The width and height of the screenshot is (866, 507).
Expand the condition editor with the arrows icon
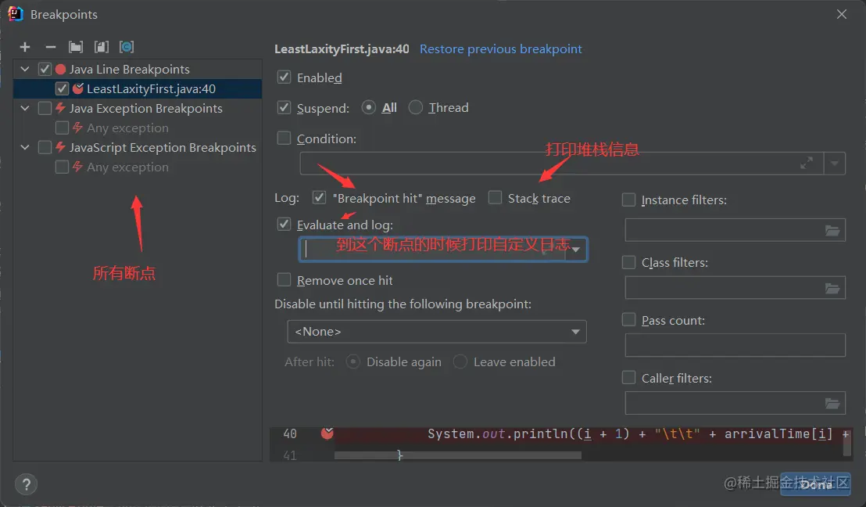pyautogui.click(x=807, y=163)
